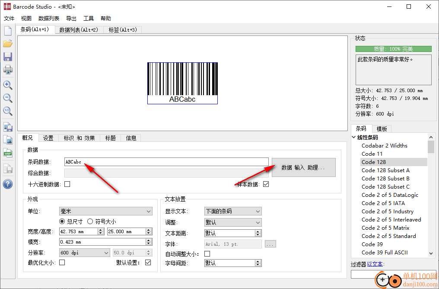Click the WMF export icon
Viewport: 439px width, 289px height.
click(x=8, y=153)
